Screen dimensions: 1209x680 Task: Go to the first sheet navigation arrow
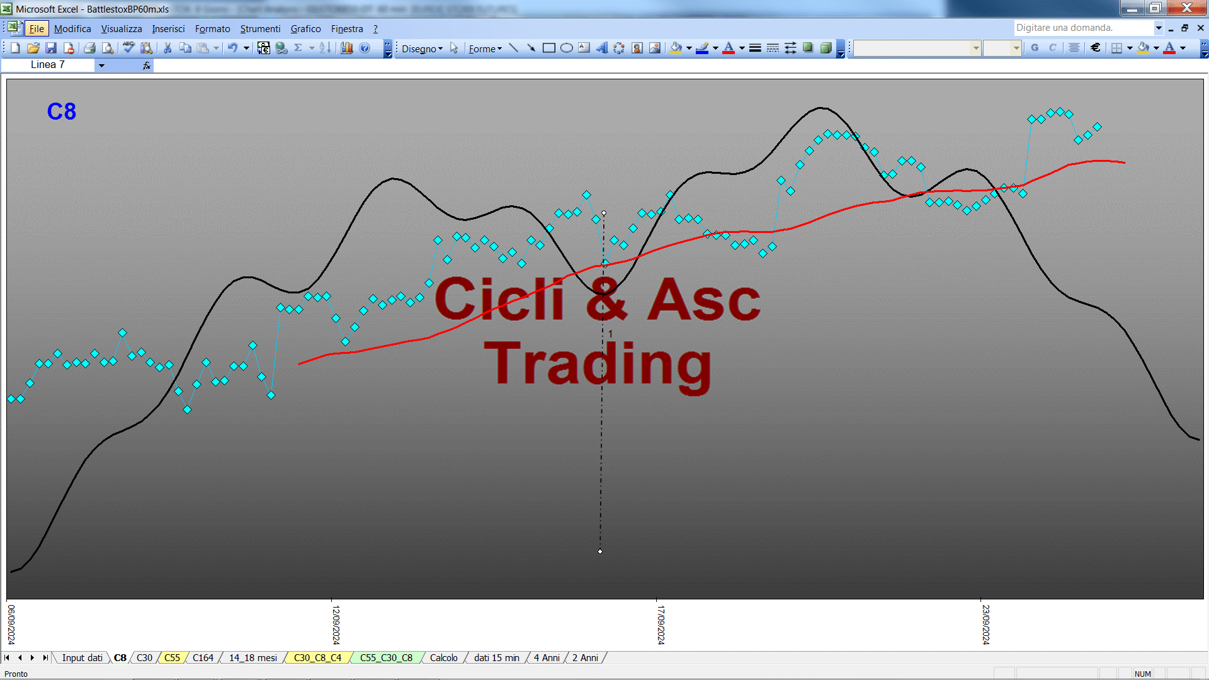pyautogui.click(x=7, y=657)
